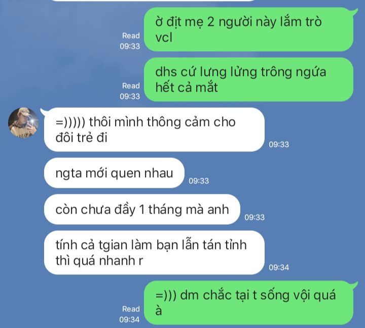Tap the Read label next to "dhs cứ lưng lửng"
Screen dimensions: 365x328
[x=131, y=86]
